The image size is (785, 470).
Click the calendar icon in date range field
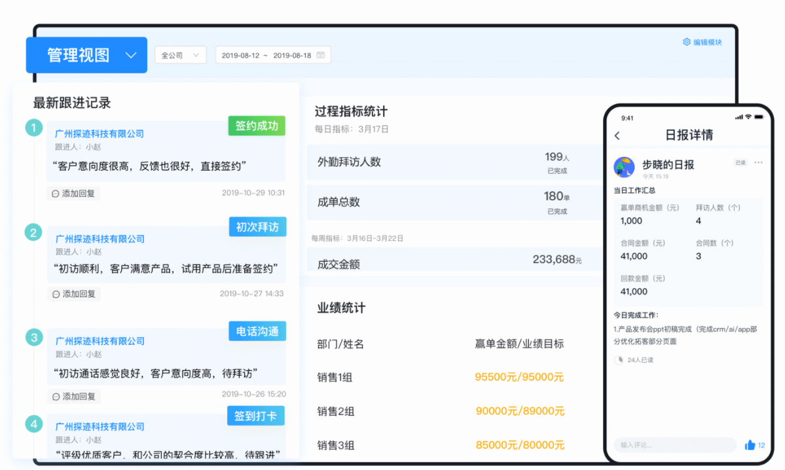pyautogui.click(x=321, y=56)
